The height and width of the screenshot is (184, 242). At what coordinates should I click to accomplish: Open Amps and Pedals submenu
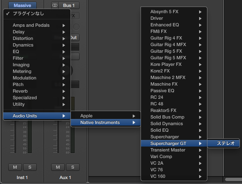point(37,25)
